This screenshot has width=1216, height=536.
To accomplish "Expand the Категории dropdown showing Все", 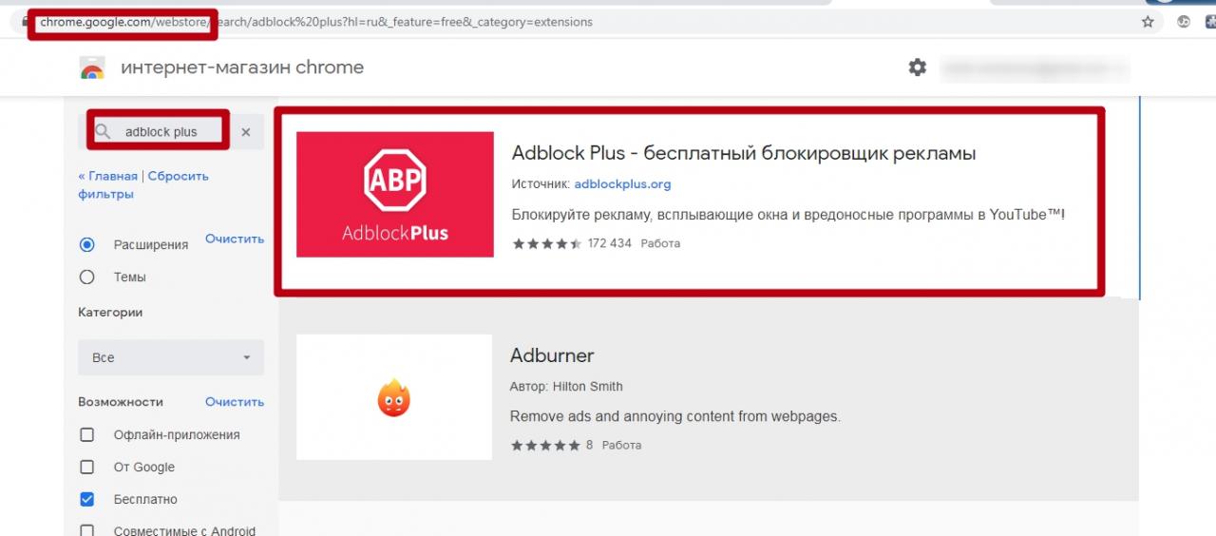I will tap(171, 357).
